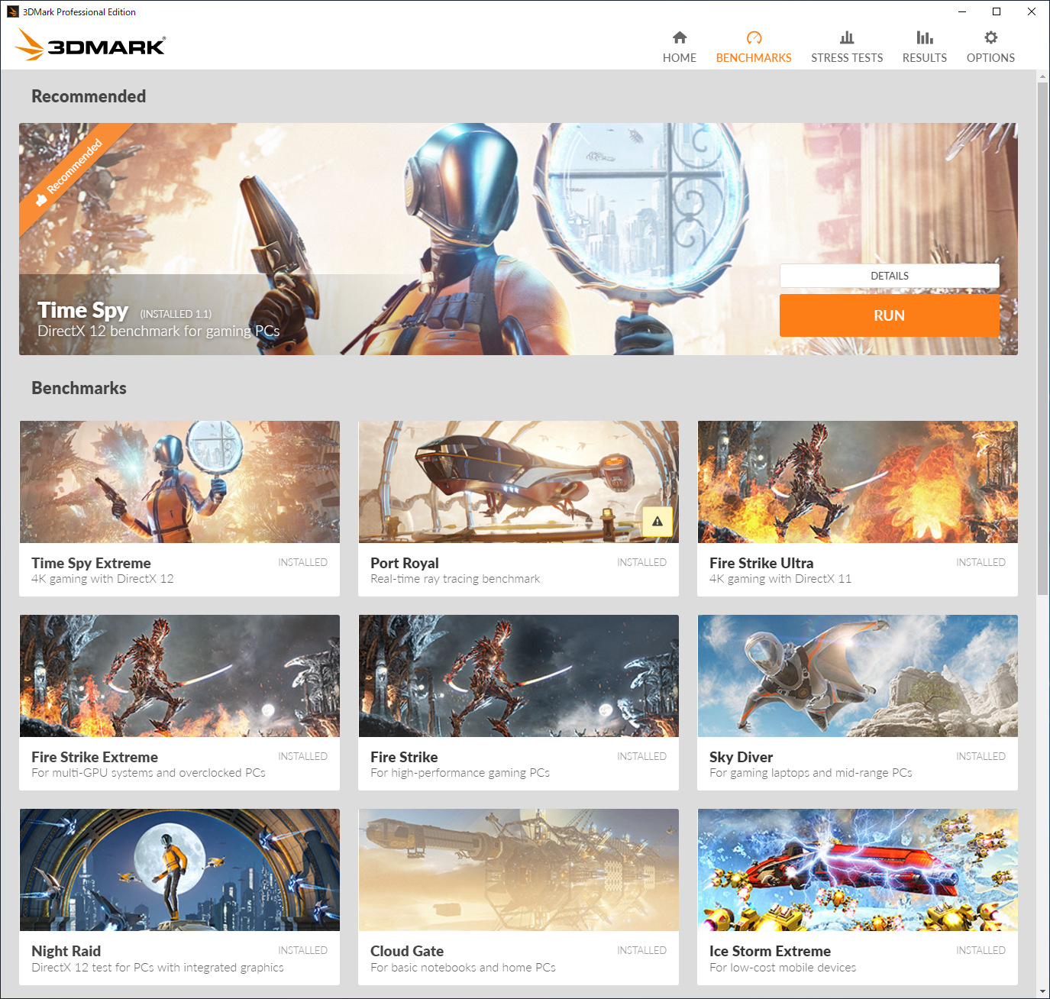Click the Port Royal warning triangle icon
This screenshot has width=1050, height=999.
(657, 521)
